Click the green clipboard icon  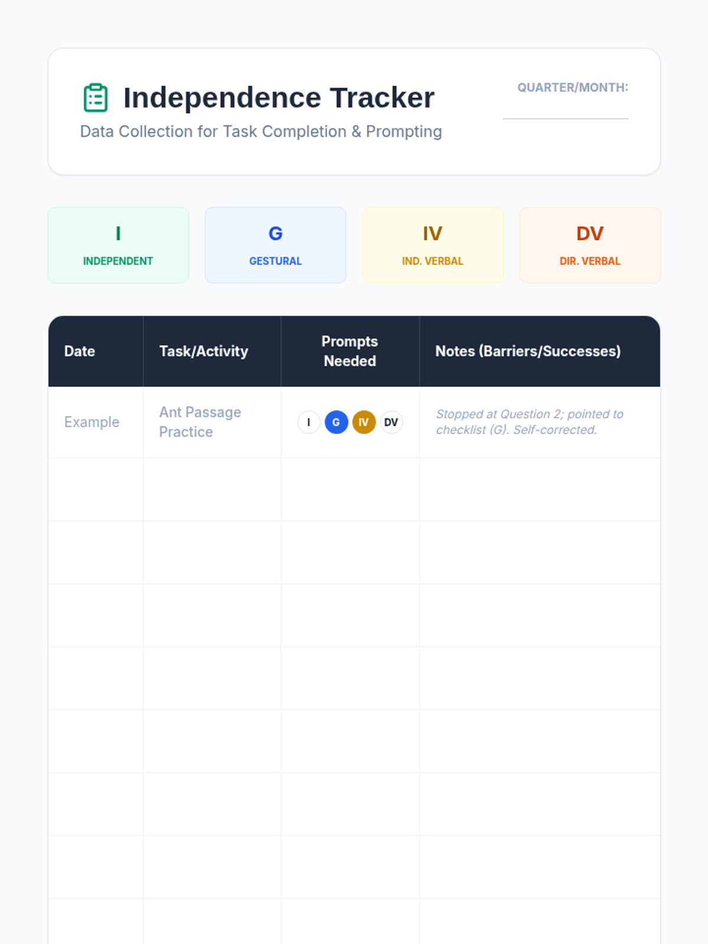point(96,98)
